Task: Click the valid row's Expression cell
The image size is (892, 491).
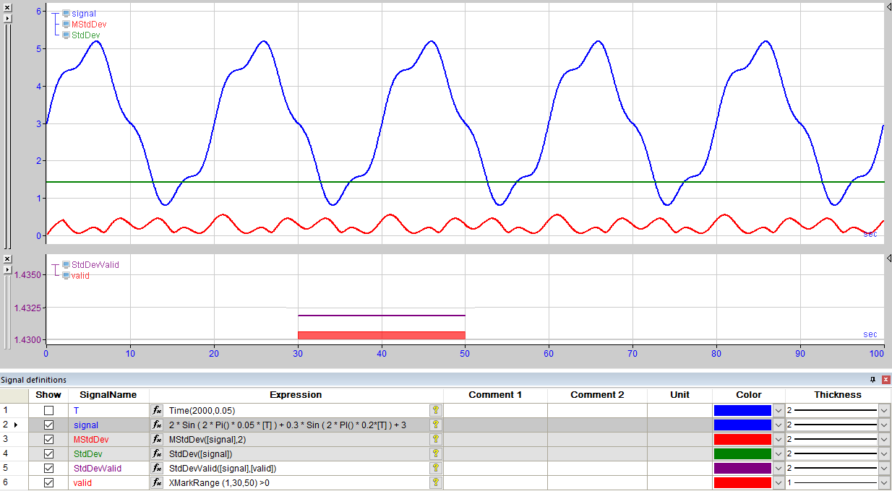Action: point(296,482)
